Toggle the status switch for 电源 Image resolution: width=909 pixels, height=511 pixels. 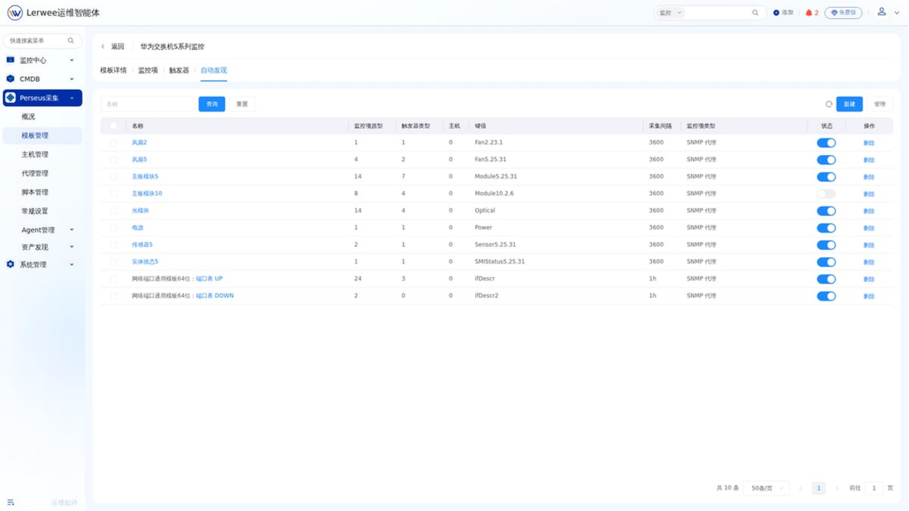[826, 228]
